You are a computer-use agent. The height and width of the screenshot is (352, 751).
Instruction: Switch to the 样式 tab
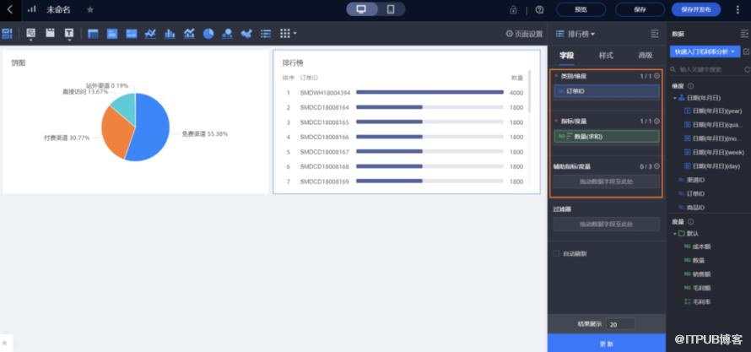(x=606, y=56)
